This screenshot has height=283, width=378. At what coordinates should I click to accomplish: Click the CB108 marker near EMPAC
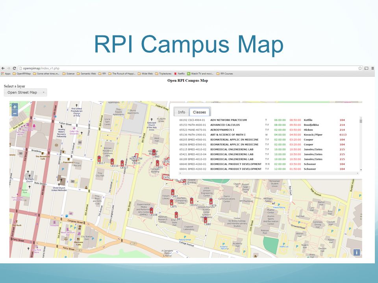(x=151, y=210)
